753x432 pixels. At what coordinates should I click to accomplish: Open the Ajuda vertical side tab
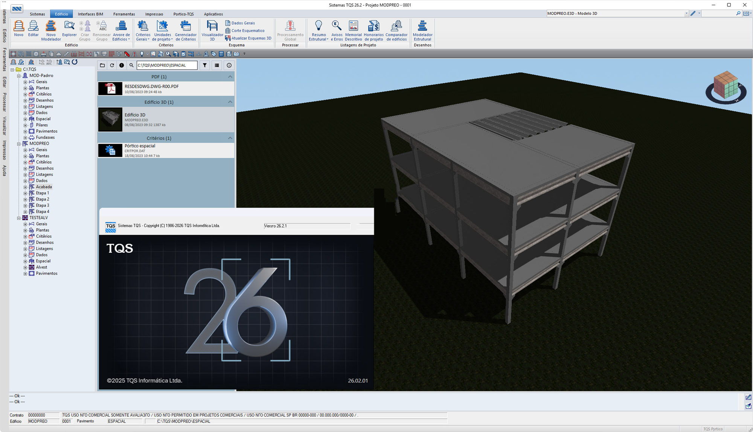5,170
